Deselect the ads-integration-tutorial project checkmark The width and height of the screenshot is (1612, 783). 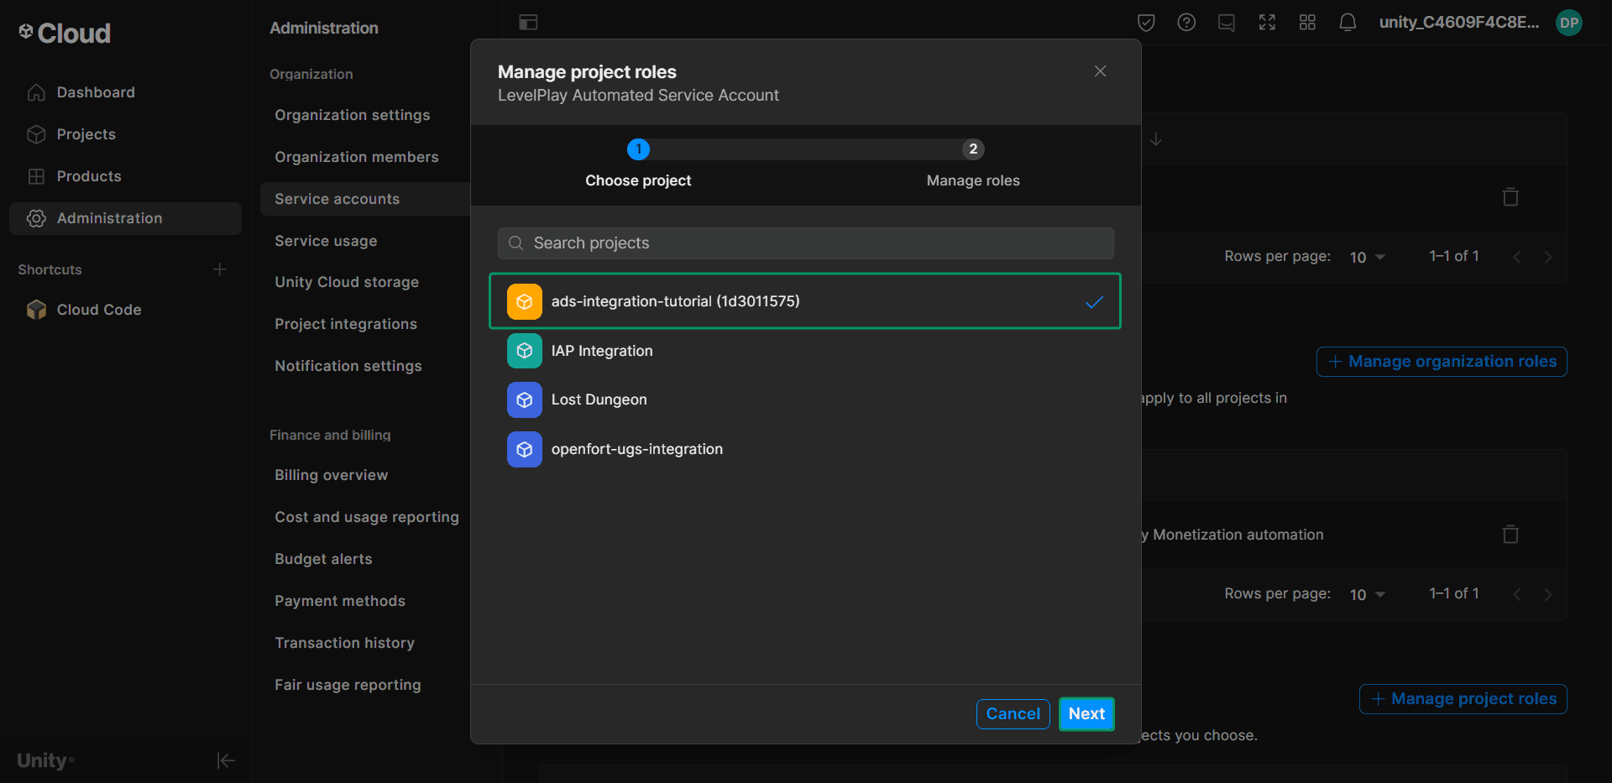point(1094,301)
